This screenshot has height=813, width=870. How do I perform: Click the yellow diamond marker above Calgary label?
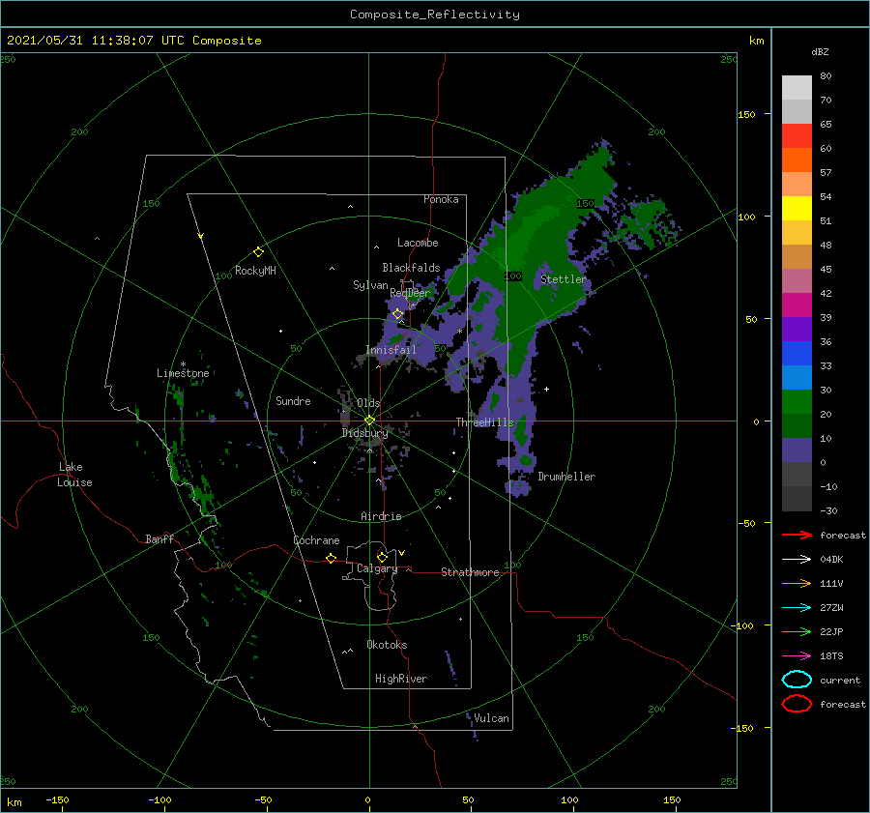[382, 557]
